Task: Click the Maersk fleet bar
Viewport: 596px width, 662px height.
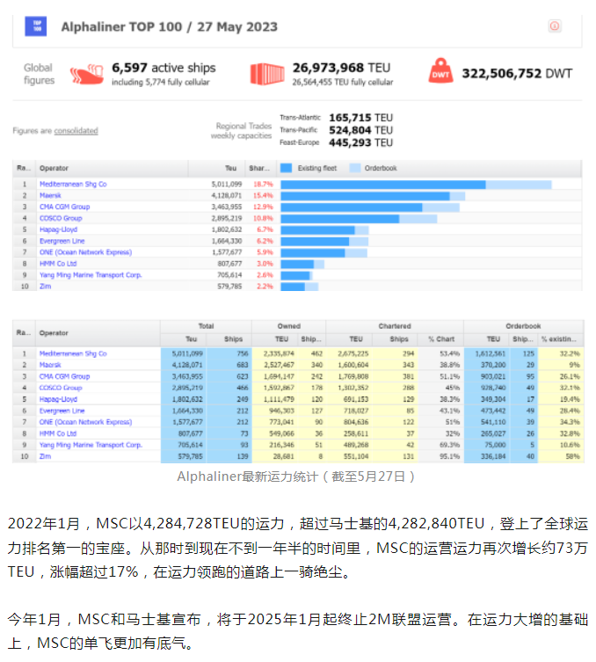Action: pyautogui.click(x=373, y=196)
